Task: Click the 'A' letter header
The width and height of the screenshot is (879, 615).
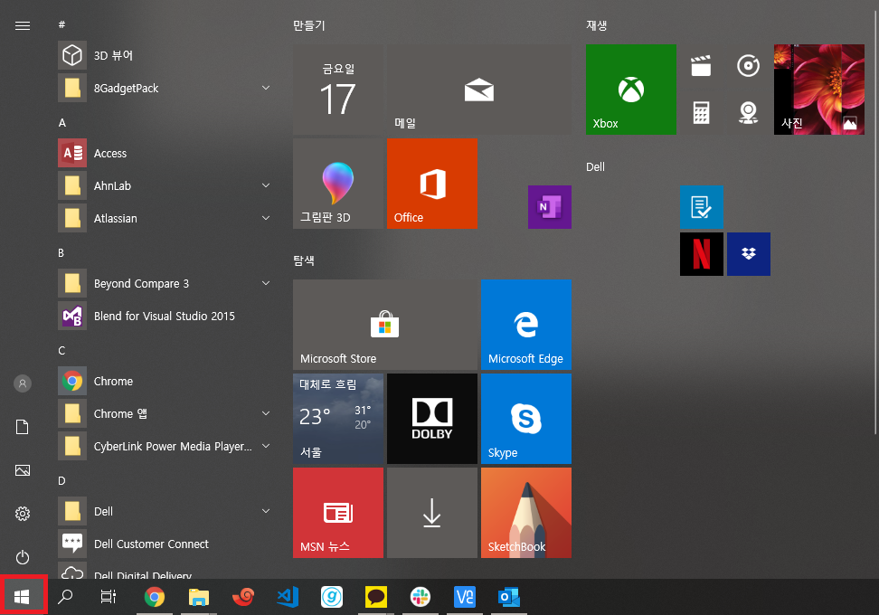Action: (62, 123)
